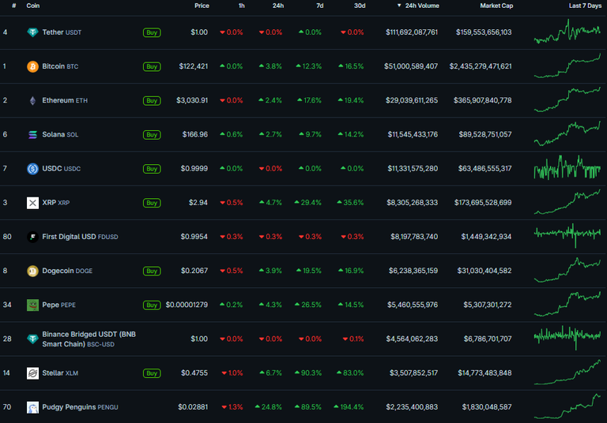Screen dimensions: 607x423
Task: Open Binance Bridged USDT coin link
Action: [89, 339]
